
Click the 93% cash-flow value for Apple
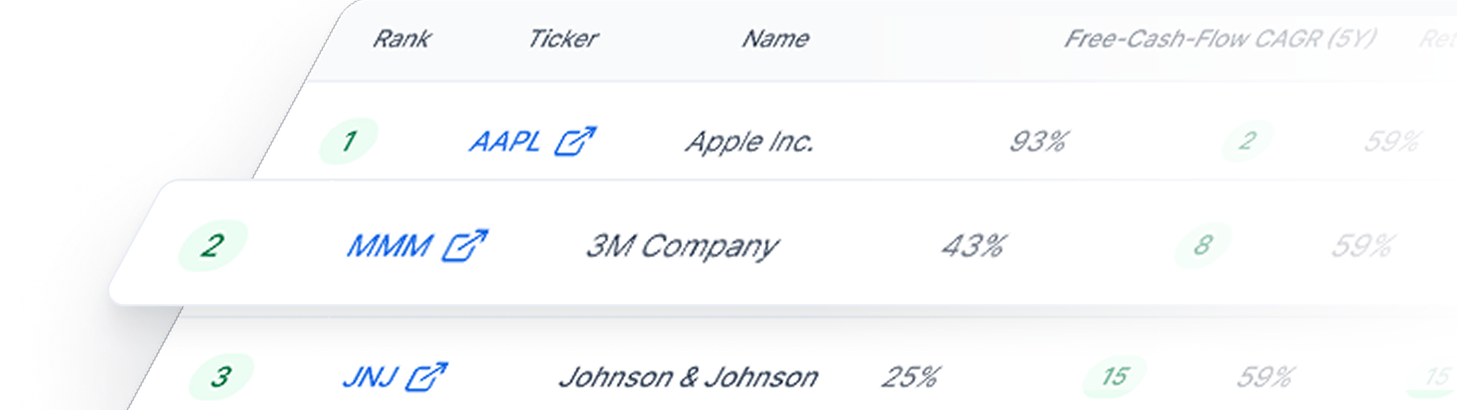1038,142
